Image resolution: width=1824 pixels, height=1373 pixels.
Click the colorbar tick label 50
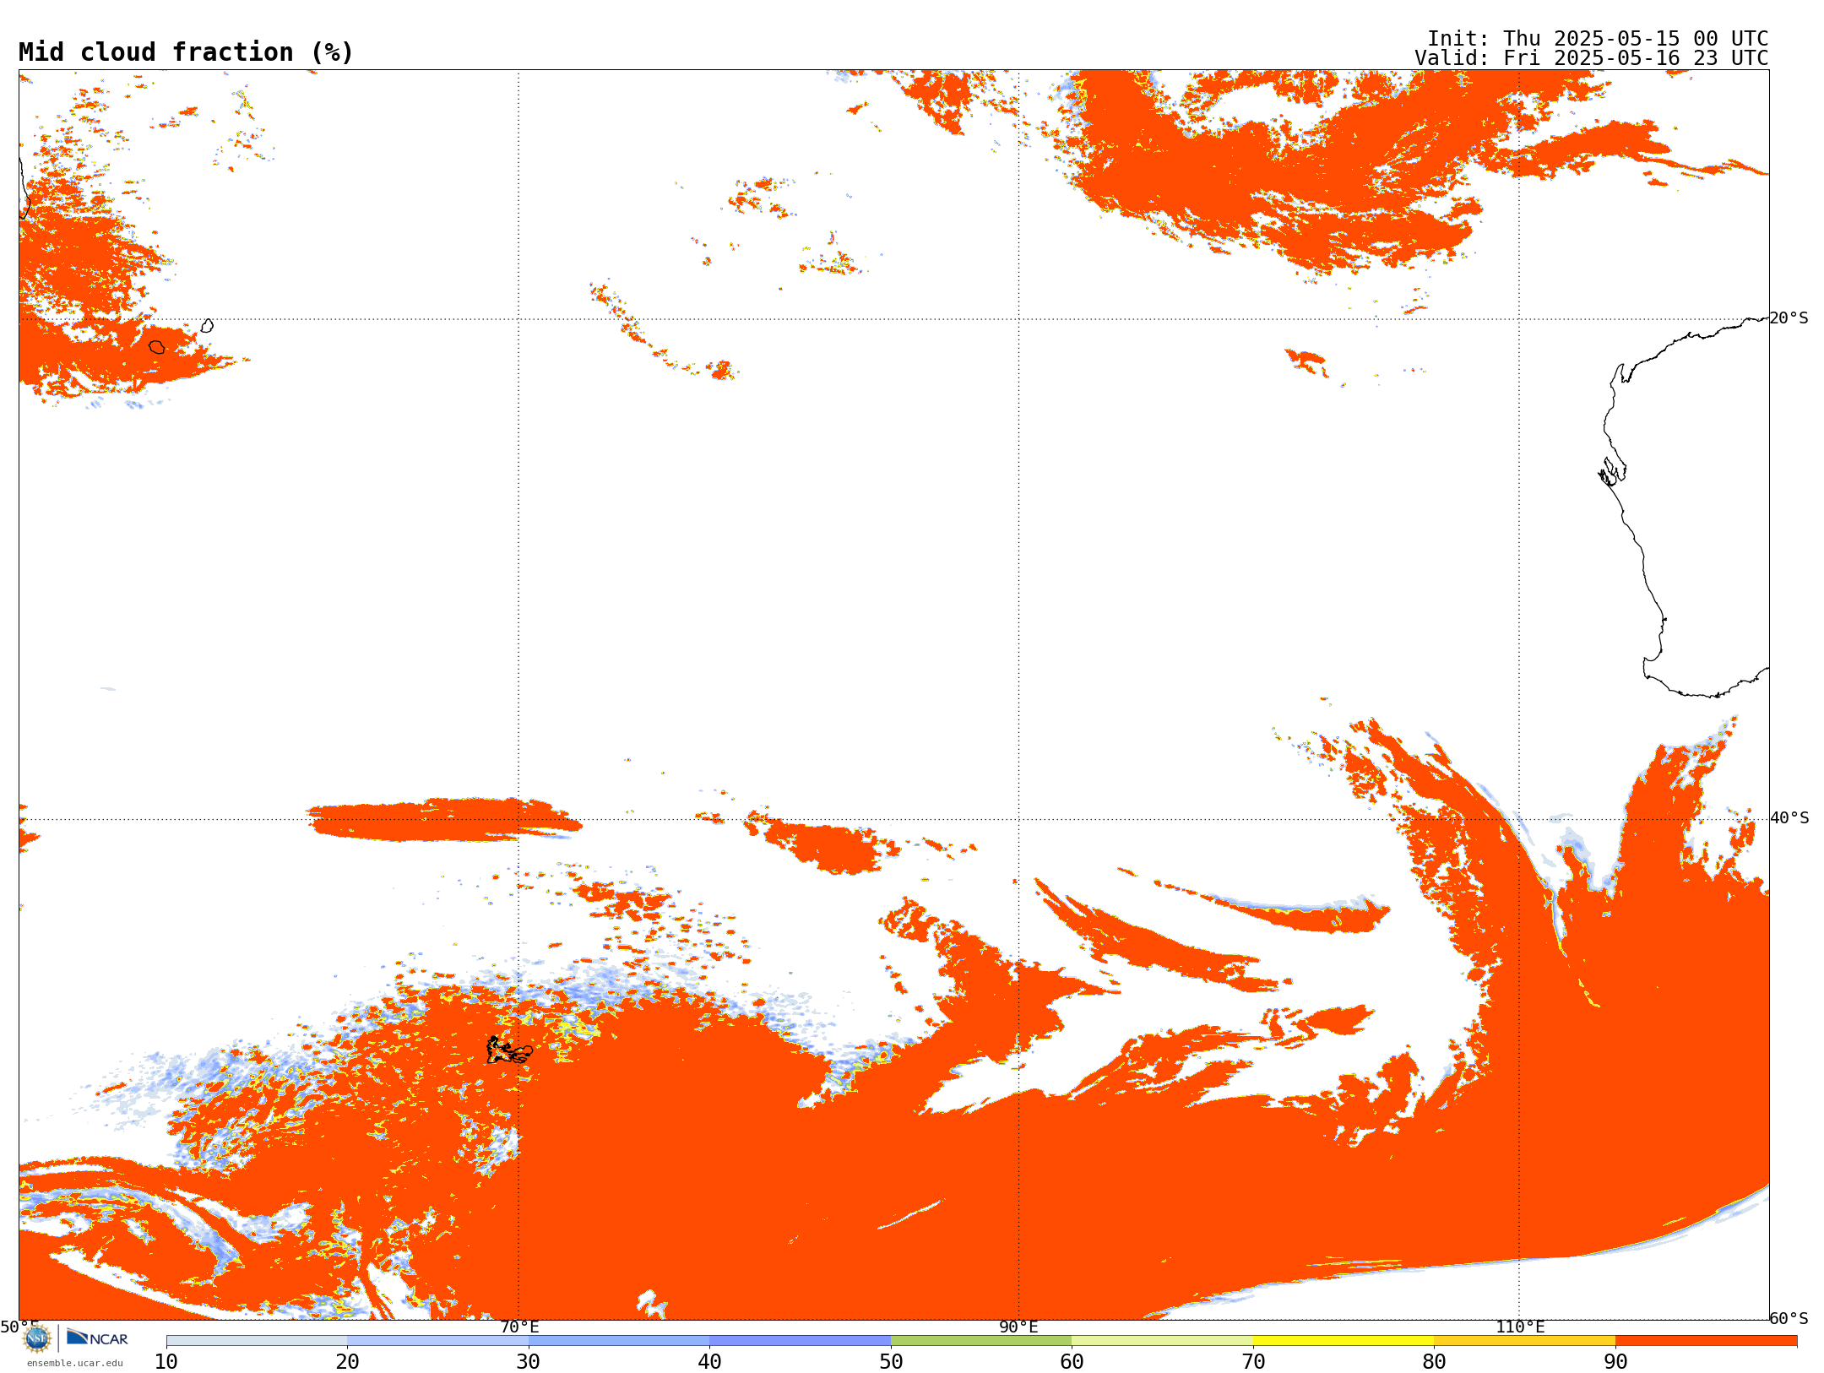(x=891, y=1362)
